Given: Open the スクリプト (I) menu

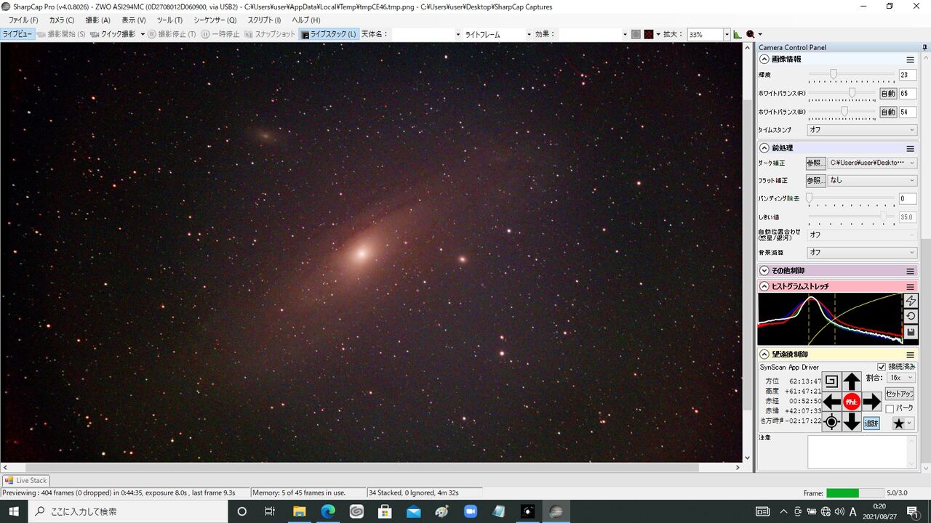Looking at the screenshot, I should point(264,20).
